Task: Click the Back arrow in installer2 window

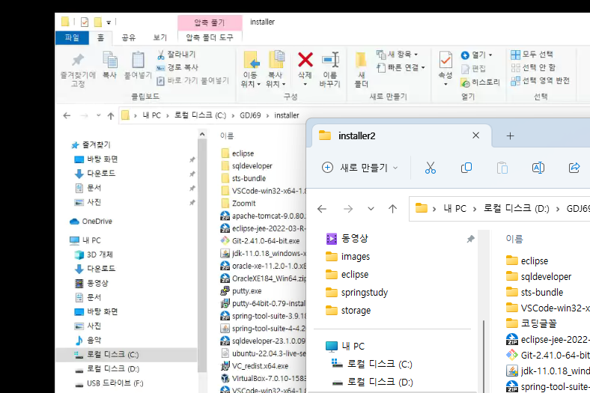Action: coord(322,209)
